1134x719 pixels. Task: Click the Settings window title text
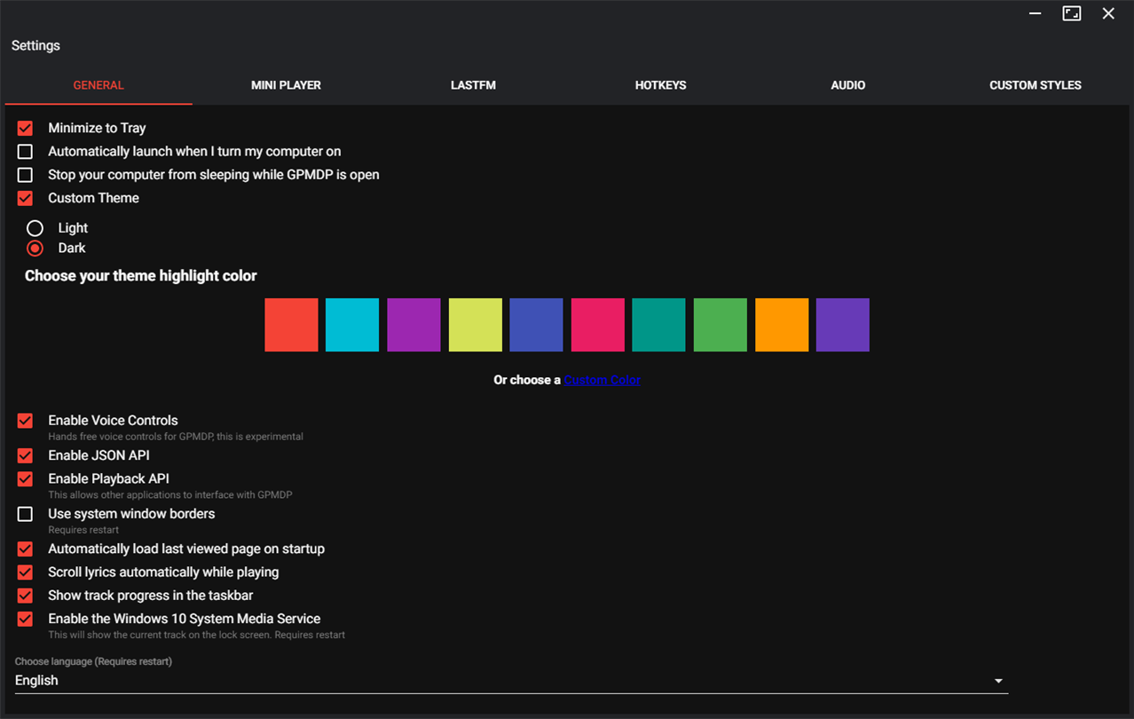point(35,45)
